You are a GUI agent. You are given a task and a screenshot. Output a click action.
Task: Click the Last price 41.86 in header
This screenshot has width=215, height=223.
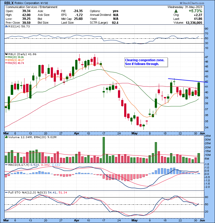pyautogui.click(x=198, y=19)
